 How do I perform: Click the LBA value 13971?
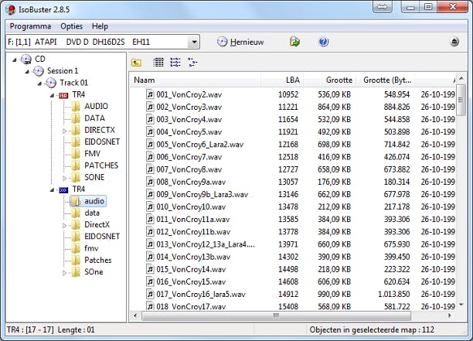pyautogui.click(x=288, y=244)
